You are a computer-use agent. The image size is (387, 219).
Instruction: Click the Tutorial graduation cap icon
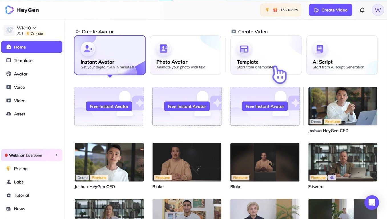point(9,195)
